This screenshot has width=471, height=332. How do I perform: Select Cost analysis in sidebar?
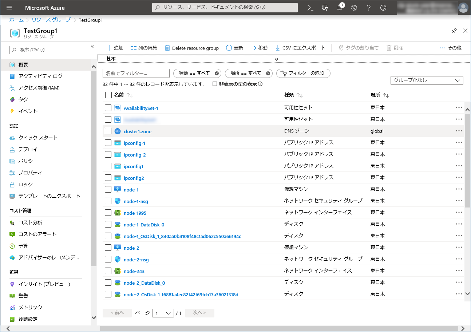tap(30, 222)
